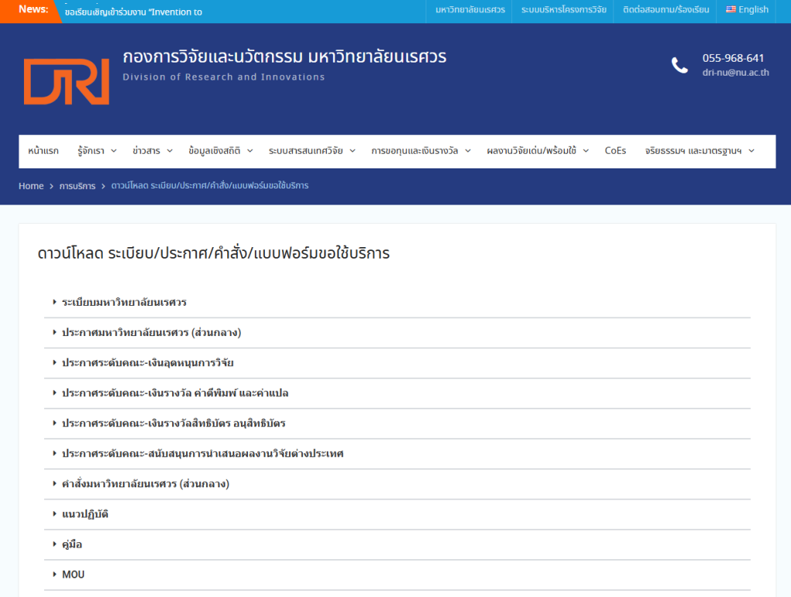Open the ข่าวสาร dropdown menu
Viewport: 791px width, 597px height.
pyautogui.click(x=151, y=151)
